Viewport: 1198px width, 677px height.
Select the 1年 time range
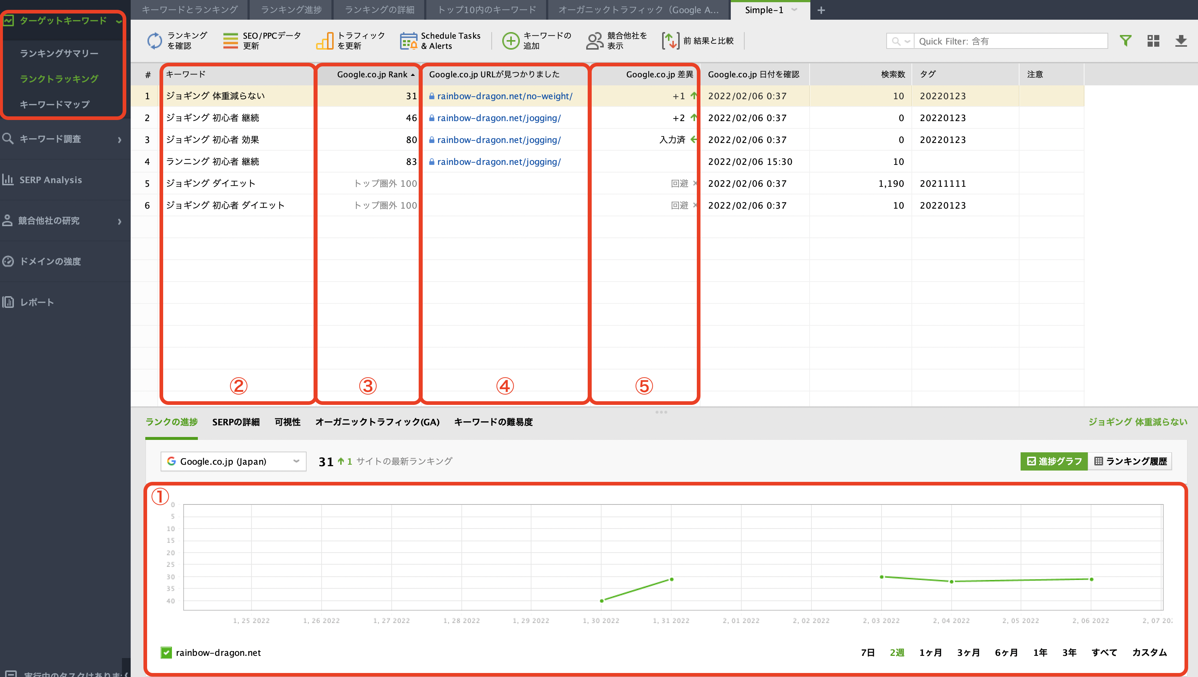coord(1040,652)
